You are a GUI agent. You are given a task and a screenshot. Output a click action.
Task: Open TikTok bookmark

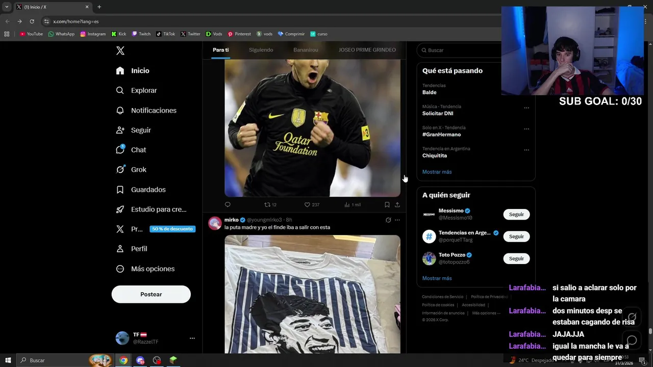165,34
